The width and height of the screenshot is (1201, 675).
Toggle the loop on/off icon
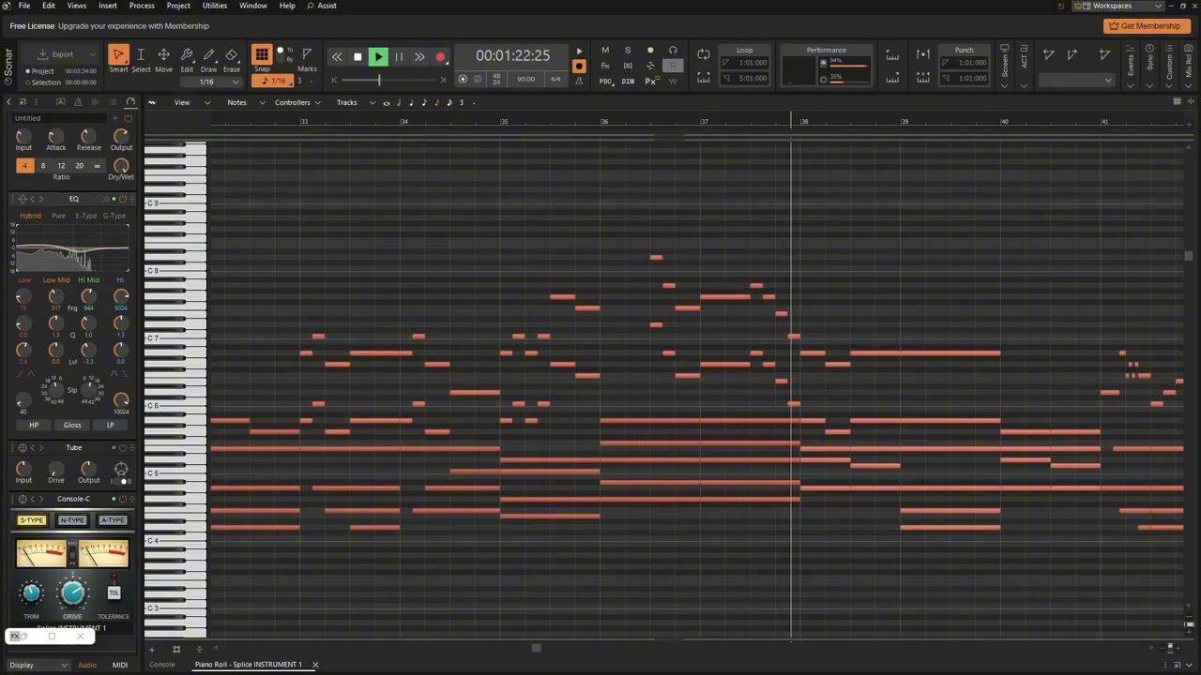point(704,54)
